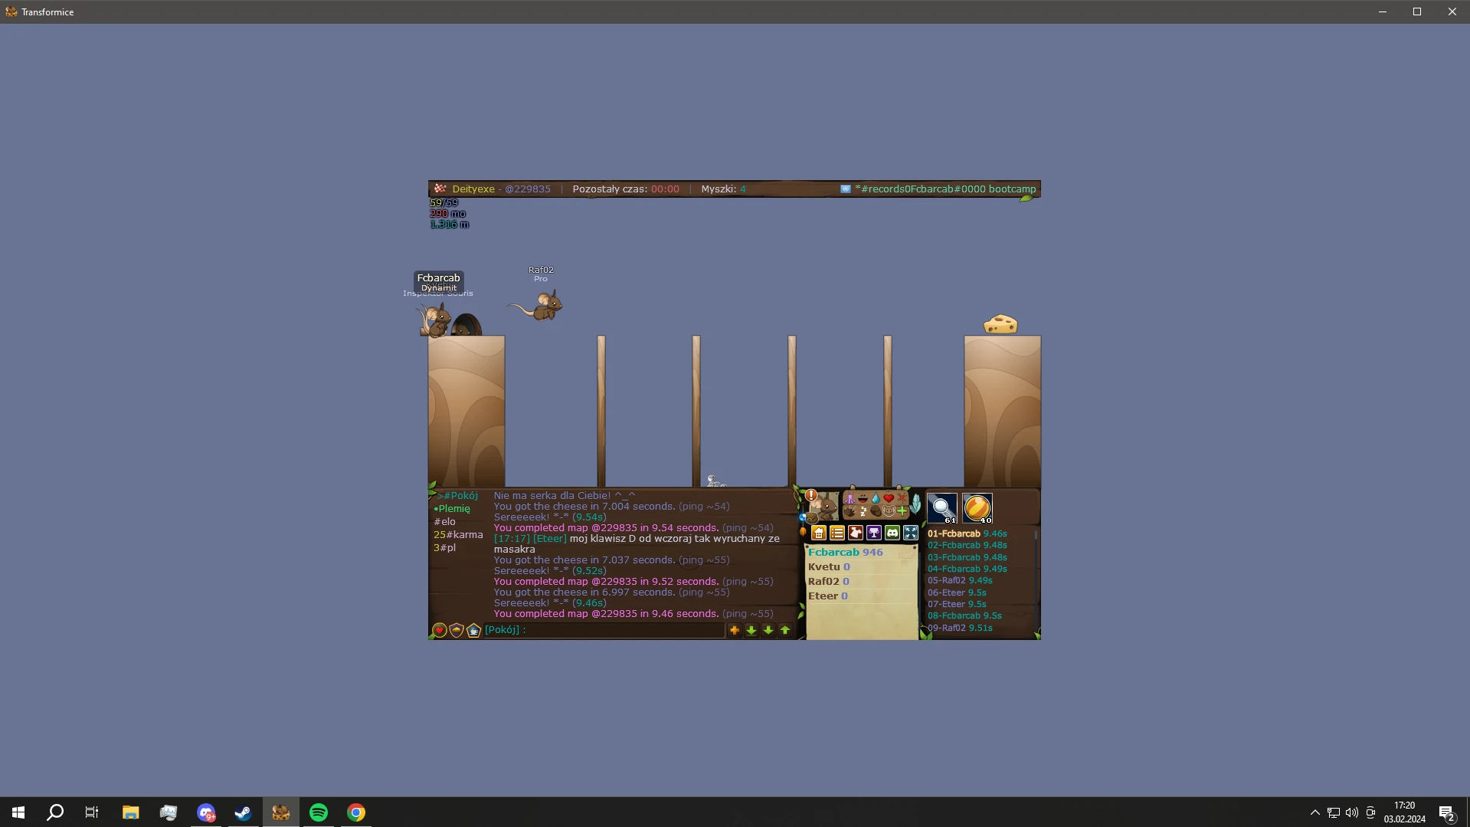Click "You got the cheese in 6.997 seconds"
The width and height of the screenshot is (1470, 827).
[x=584, y=592]
